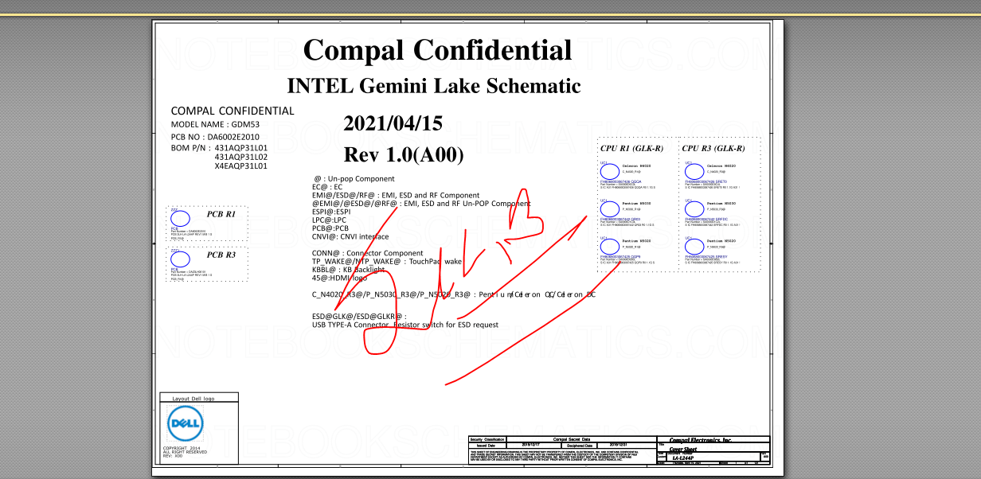Click the 'ESD@GLK@/ESD@GLKR@ :' line
Screen dimensions: 981x479
(x=360, y=317)
